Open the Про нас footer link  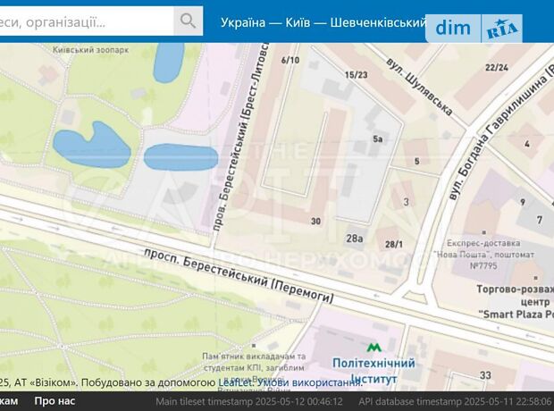[x=55, y=401]
